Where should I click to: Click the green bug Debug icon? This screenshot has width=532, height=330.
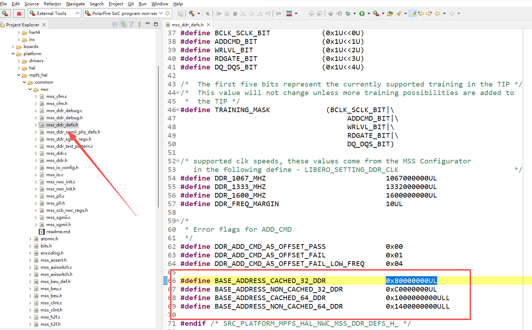tap(348, 14)
